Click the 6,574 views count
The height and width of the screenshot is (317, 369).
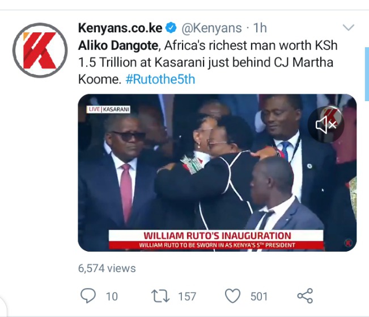coord(107,268)
